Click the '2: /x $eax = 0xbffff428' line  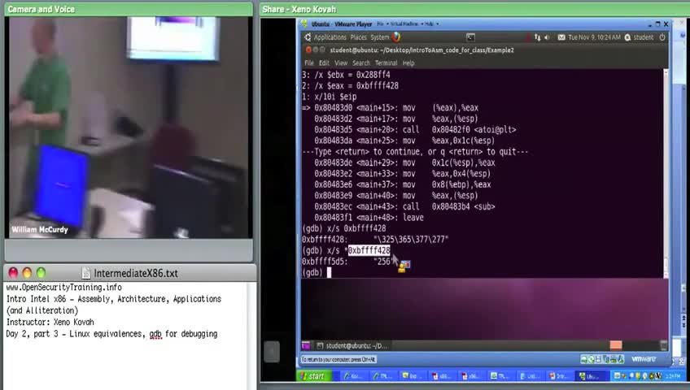(350, 85)
